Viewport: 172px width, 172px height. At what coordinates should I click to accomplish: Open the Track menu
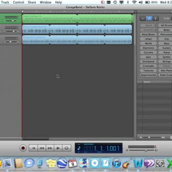pos(5,2)
